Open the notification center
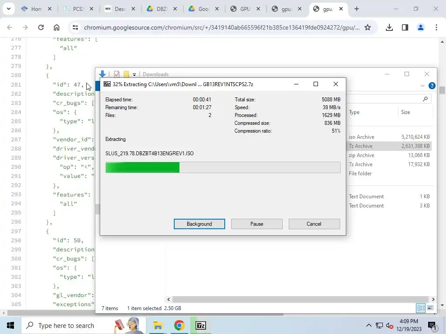The image size is (446, 334). 432,326
